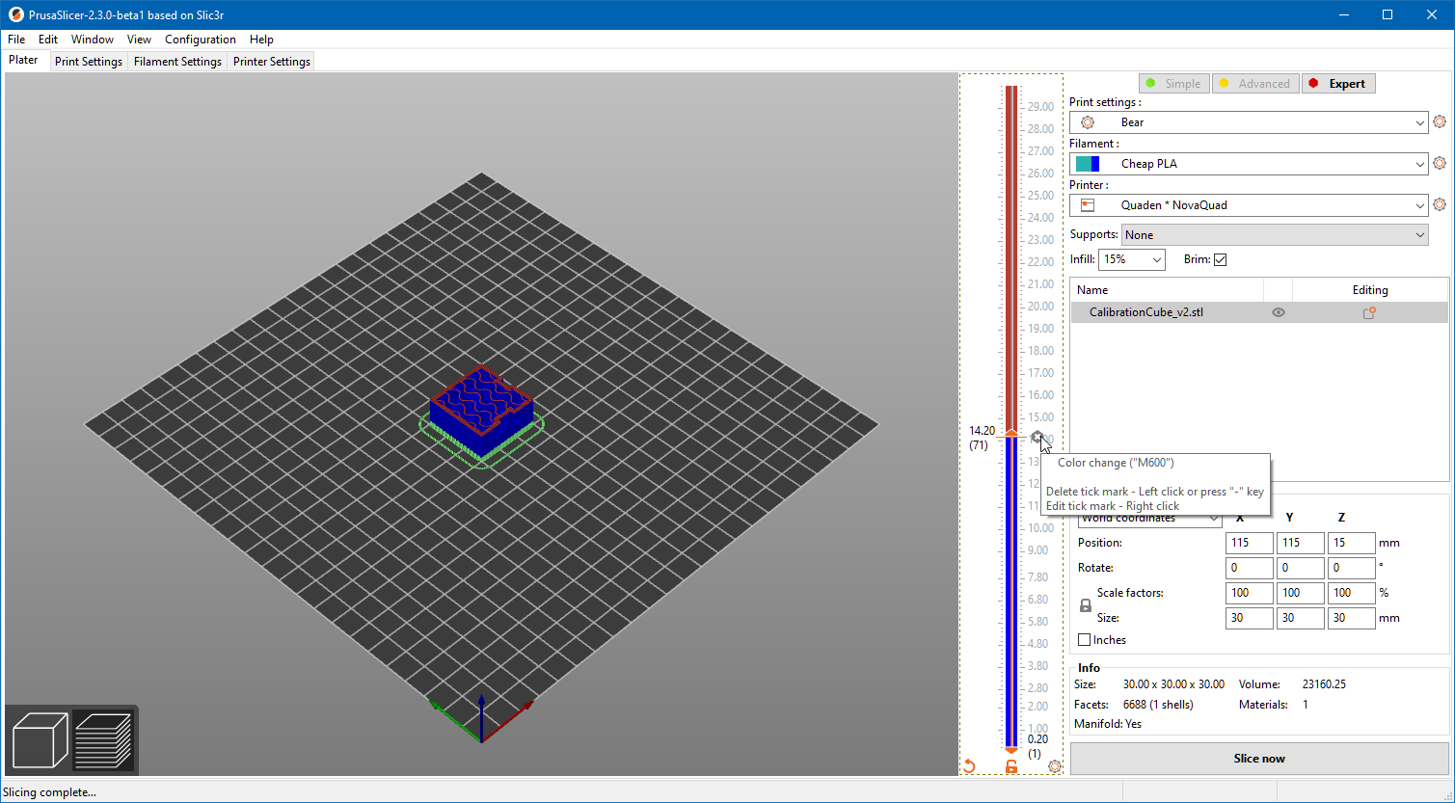This screenshot has width=1455, height=803.
Task: Switch to Print Settings tab
Action: pyautogui.click(x=89, y=62)
